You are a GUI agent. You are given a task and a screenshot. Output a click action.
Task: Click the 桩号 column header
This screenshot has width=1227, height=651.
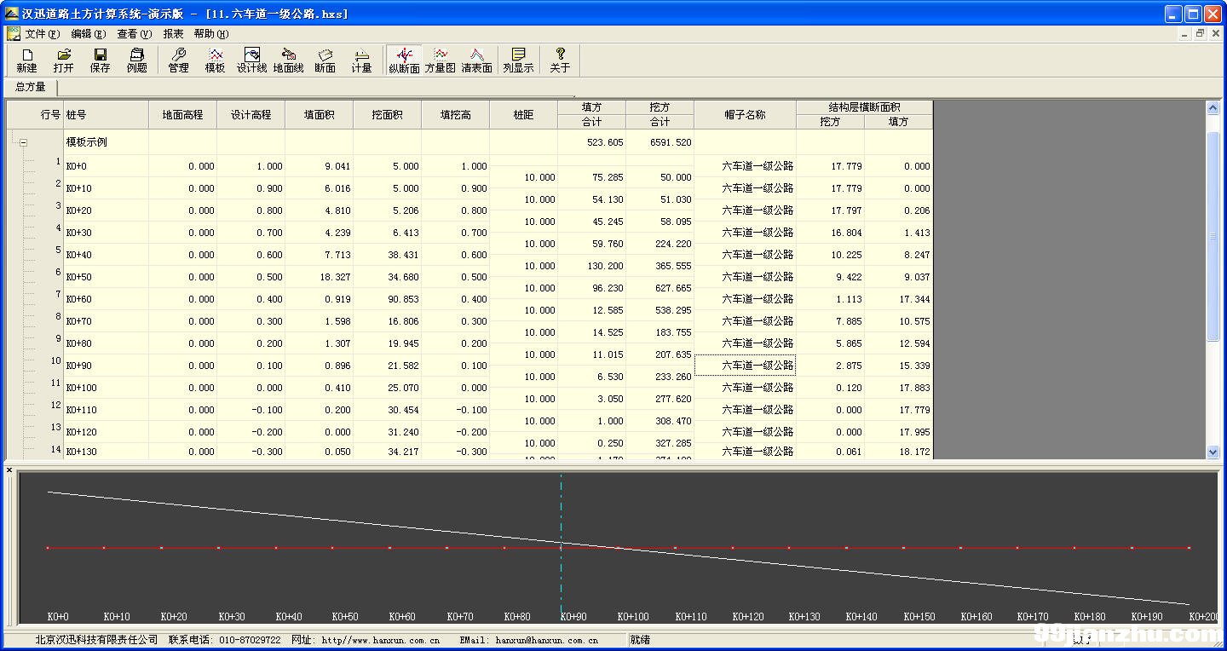[x=107, y=115]
